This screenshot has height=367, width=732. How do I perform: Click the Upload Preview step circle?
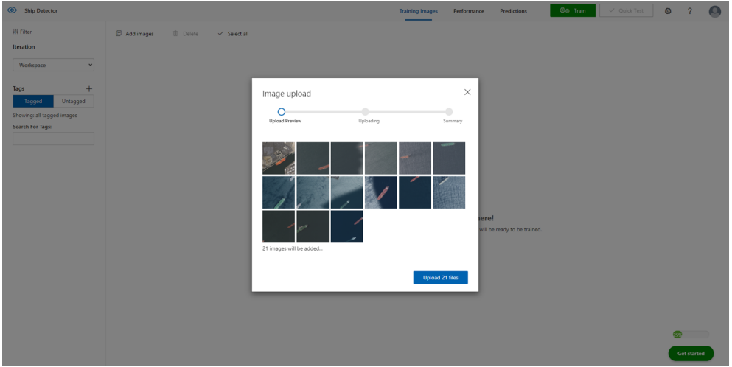[x=281, y=112]
